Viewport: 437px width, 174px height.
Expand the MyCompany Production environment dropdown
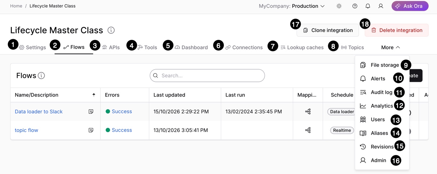click(x=292, y=6)
